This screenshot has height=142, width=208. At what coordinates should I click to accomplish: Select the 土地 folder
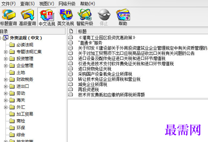coord(21,72)
